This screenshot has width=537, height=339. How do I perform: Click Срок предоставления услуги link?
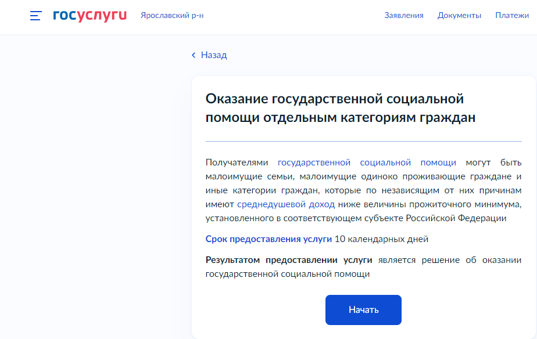click(268, 239)
